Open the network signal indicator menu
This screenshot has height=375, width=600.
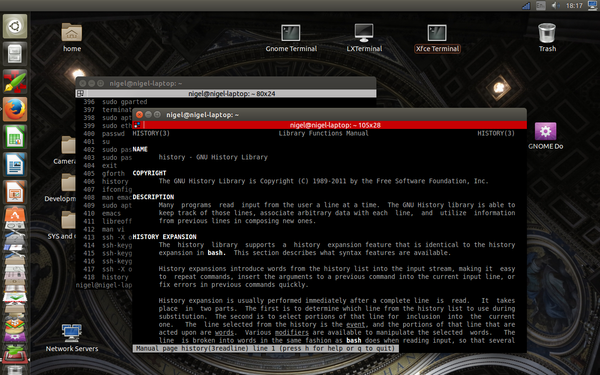[x=526, y=6]
